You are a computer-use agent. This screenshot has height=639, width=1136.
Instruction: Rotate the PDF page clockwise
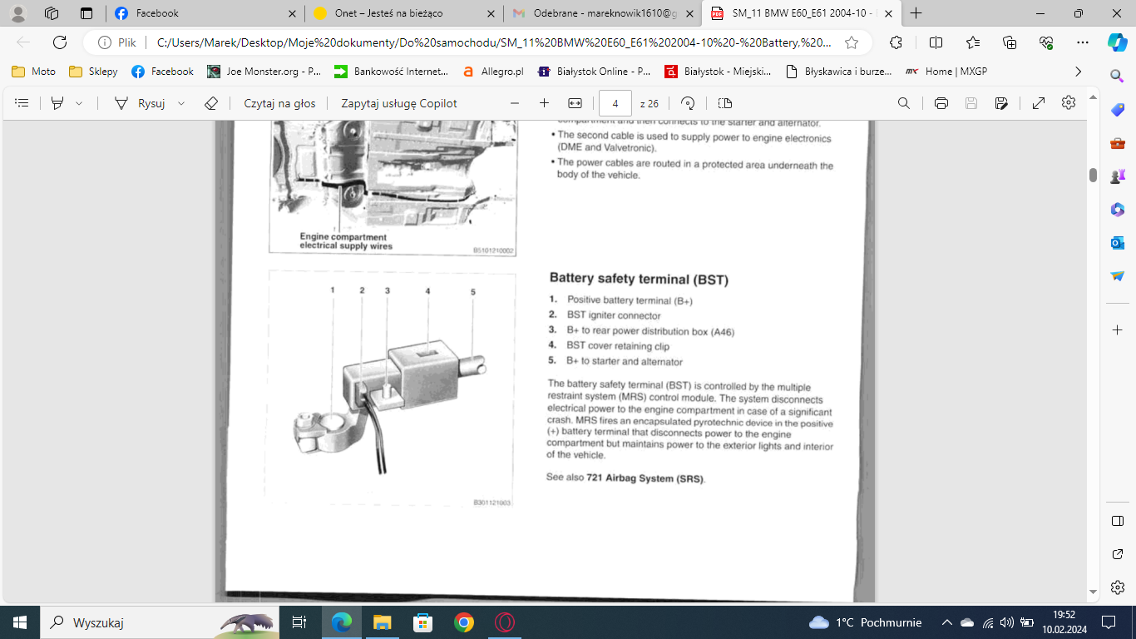688,103
